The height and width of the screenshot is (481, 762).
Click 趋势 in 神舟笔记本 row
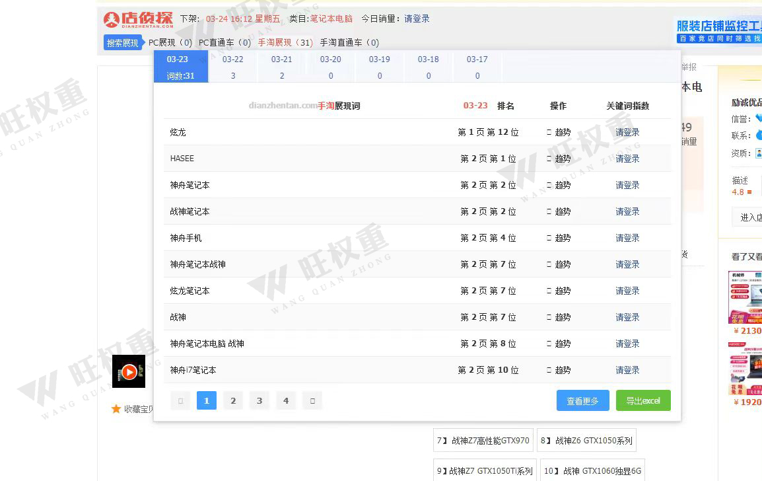[563, 185]
